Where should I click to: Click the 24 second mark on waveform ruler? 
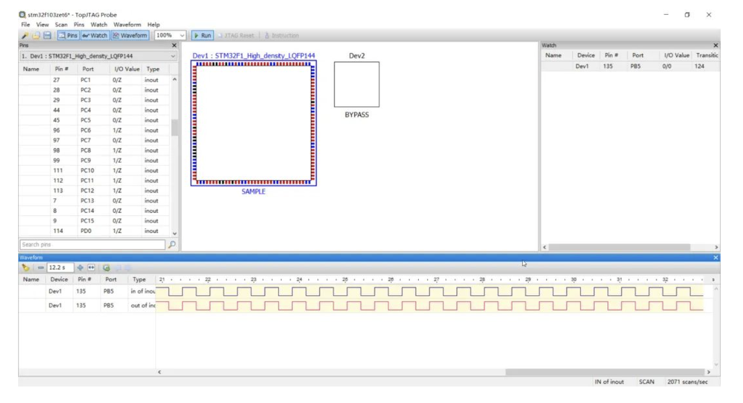click(299, 280)
